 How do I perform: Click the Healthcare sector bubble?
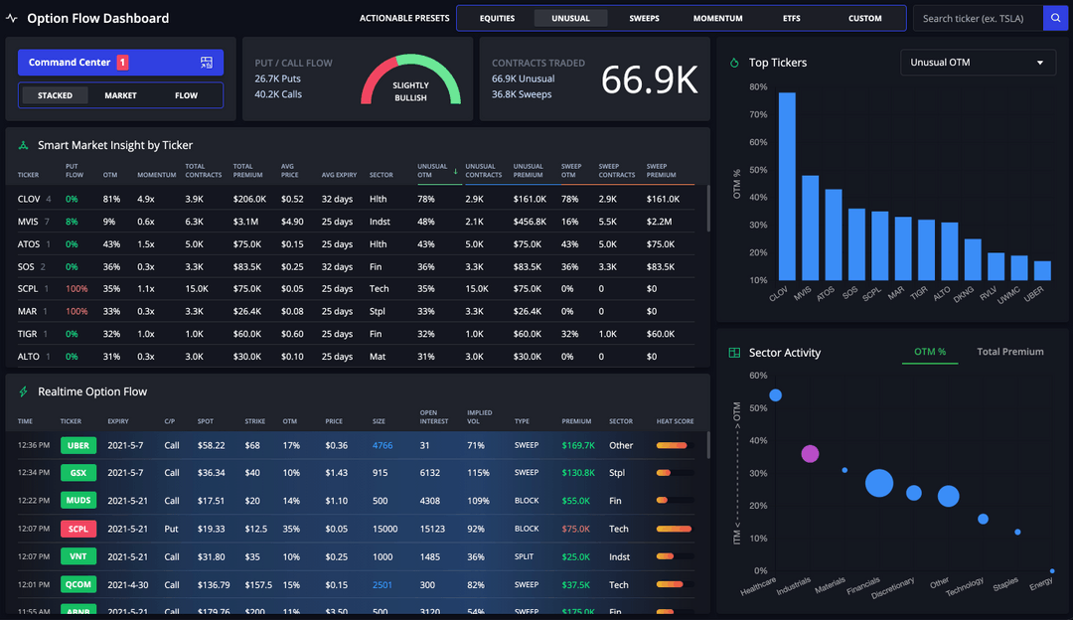pos(775,394)
